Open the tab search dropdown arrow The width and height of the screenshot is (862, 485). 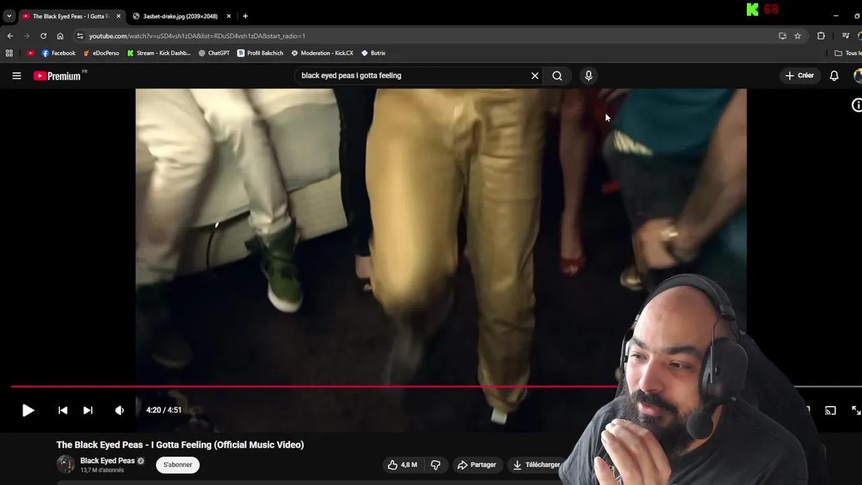coord(9,16)
